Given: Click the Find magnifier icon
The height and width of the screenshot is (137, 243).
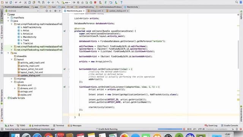Looking at the screenshot, I should (39, 2).
